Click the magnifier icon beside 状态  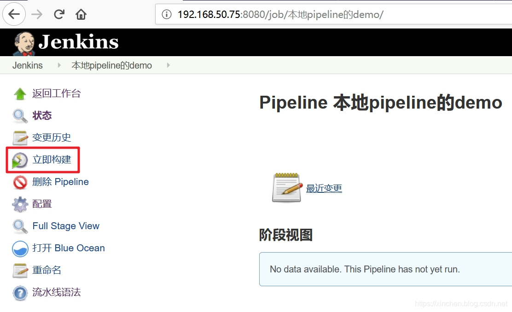tap(20, 116)
